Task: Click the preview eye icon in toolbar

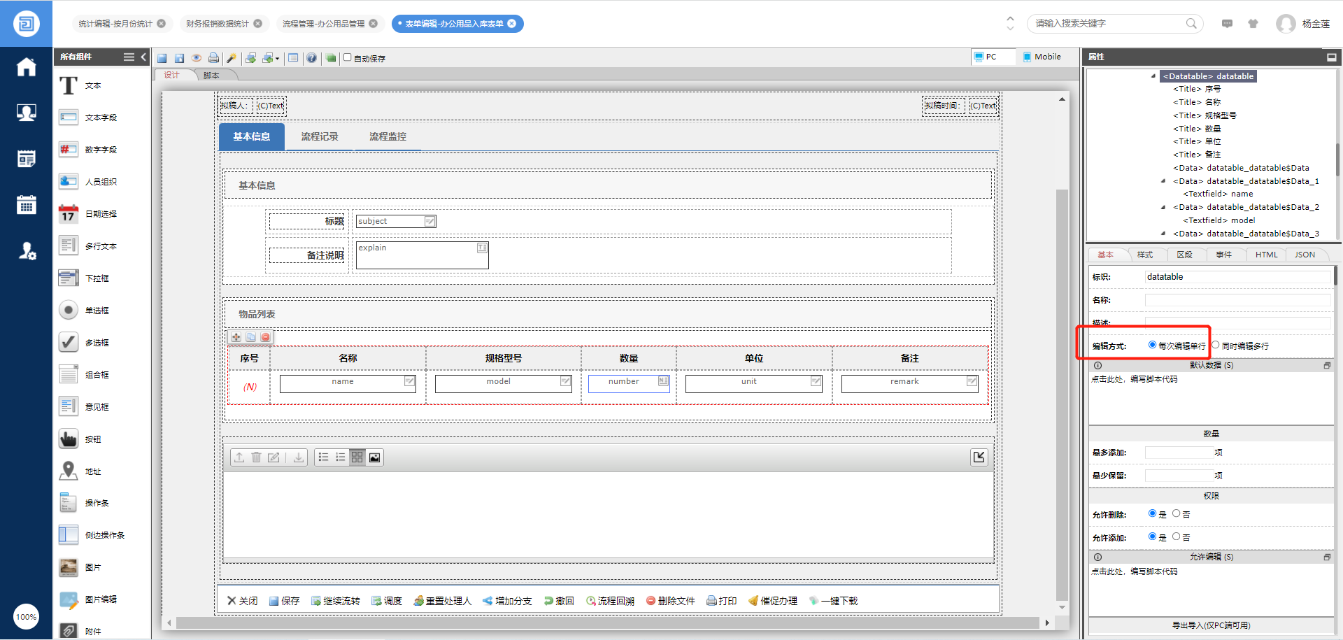Action: click(x=197, y=58)
